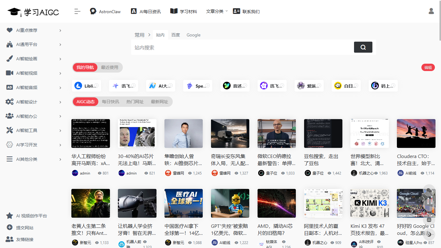Focus the 站内搜索 input field
This screenshot has height=248, width=441.
tap(242, 47)
